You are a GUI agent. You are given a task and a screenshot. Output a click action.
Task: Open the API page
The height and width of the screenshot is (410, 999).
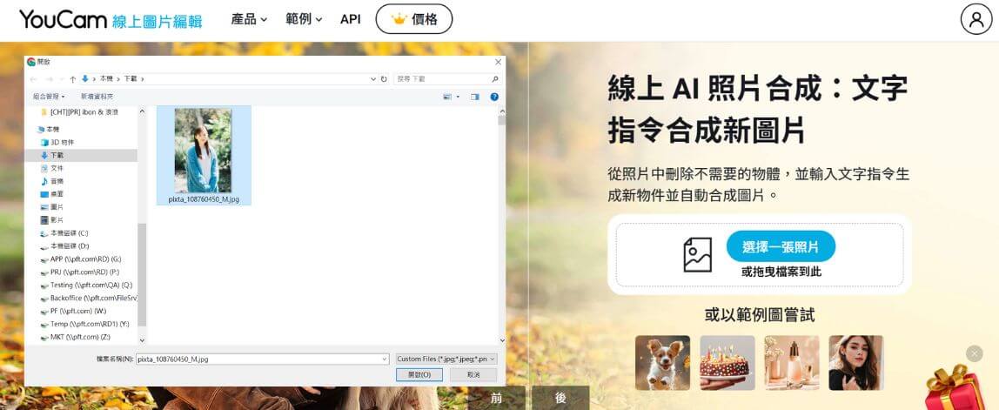coord(351,19)
